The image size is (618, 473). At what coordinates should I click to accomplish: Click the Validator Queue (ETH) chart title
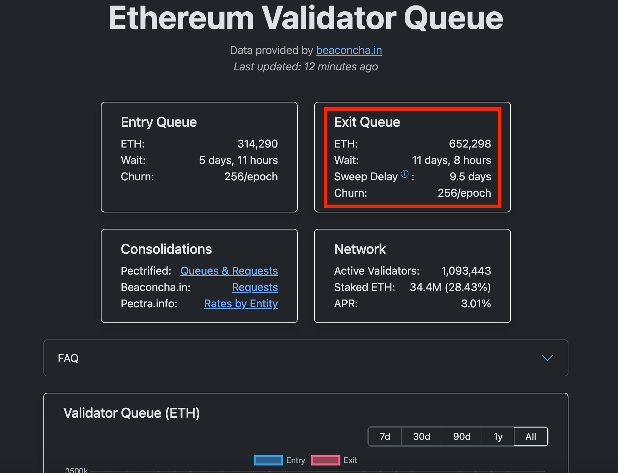coord(132,413)
